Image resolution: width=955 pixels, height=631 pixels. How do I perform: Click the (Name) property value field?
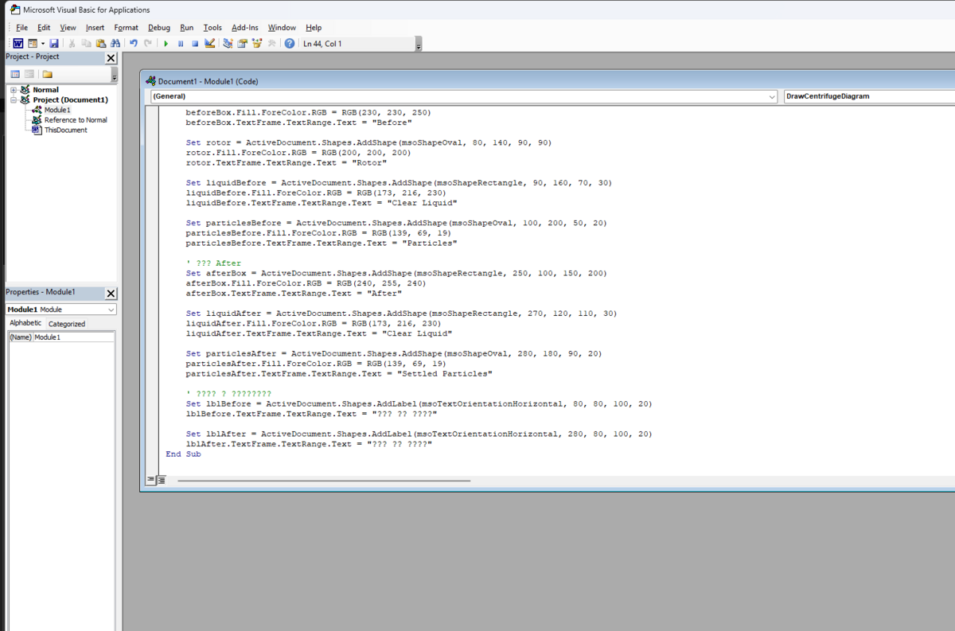coord(74,337)
